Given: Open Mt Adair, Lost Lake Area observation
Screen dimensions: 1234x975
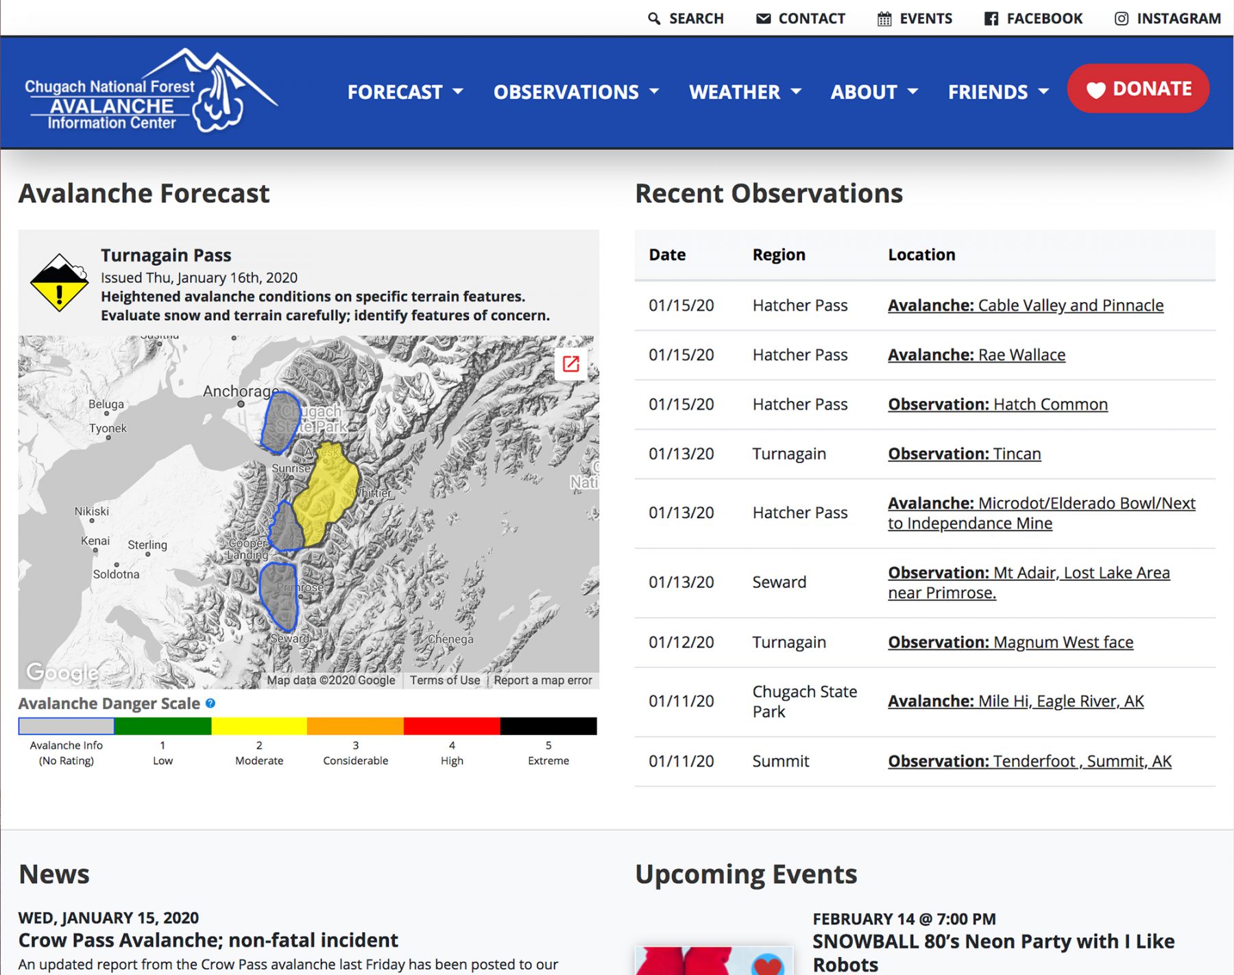Looking at the screenshot, I should click(1029, 582).
